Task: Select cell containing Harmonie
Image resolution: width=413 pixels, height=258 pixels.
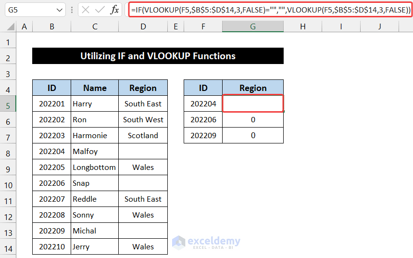Action: point(95,135)
